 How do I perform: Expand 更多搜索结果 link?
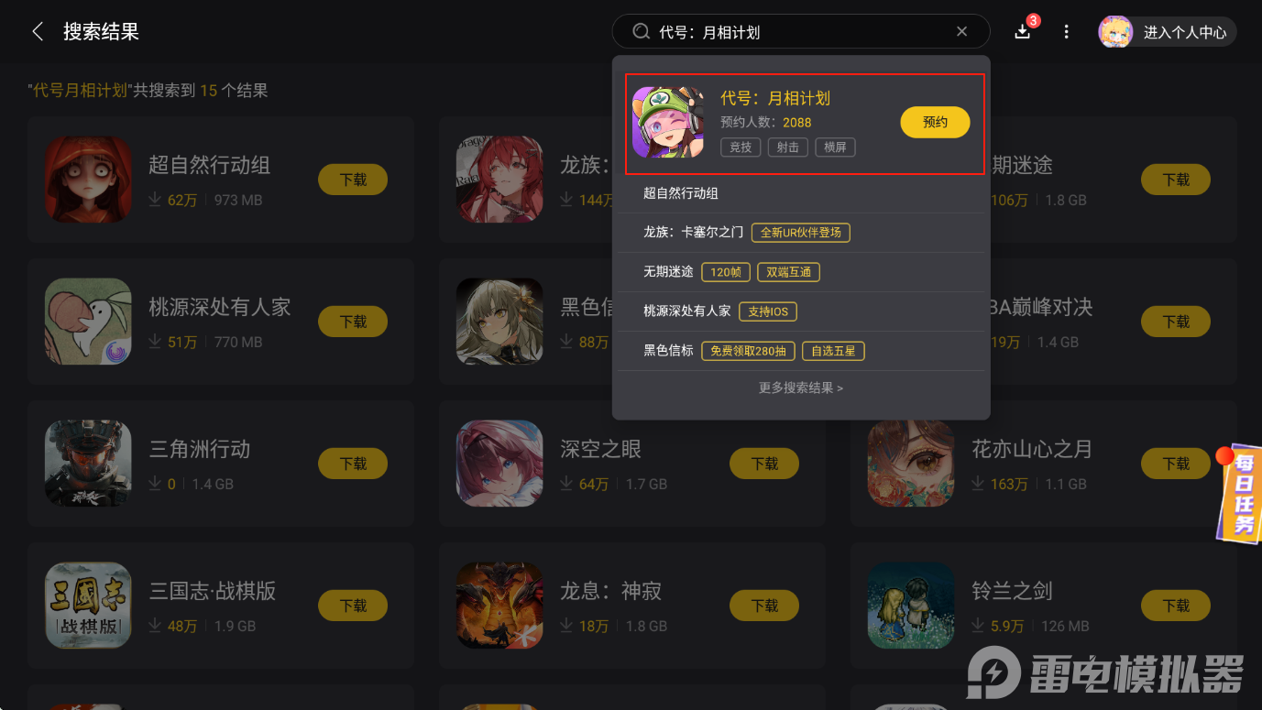(x=801, y=388)
